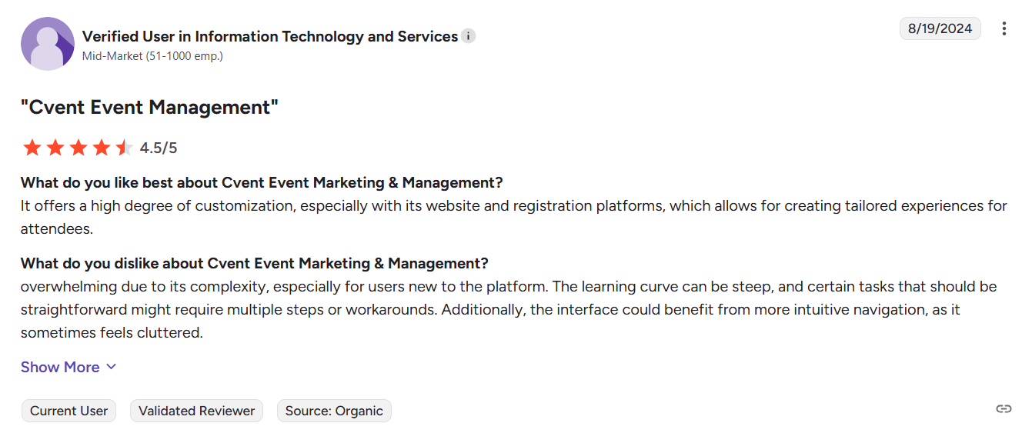
Task: Click the Mid-Market company size text
Action: (152, 56)
